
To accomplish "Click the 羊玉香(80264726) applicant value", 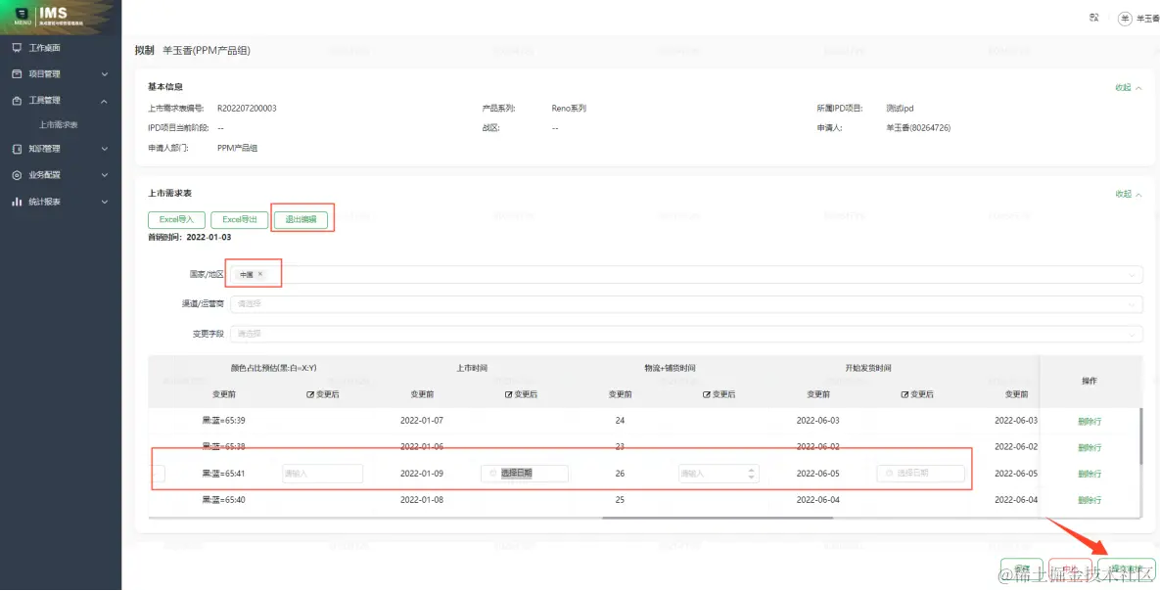I will click(918, 128).
